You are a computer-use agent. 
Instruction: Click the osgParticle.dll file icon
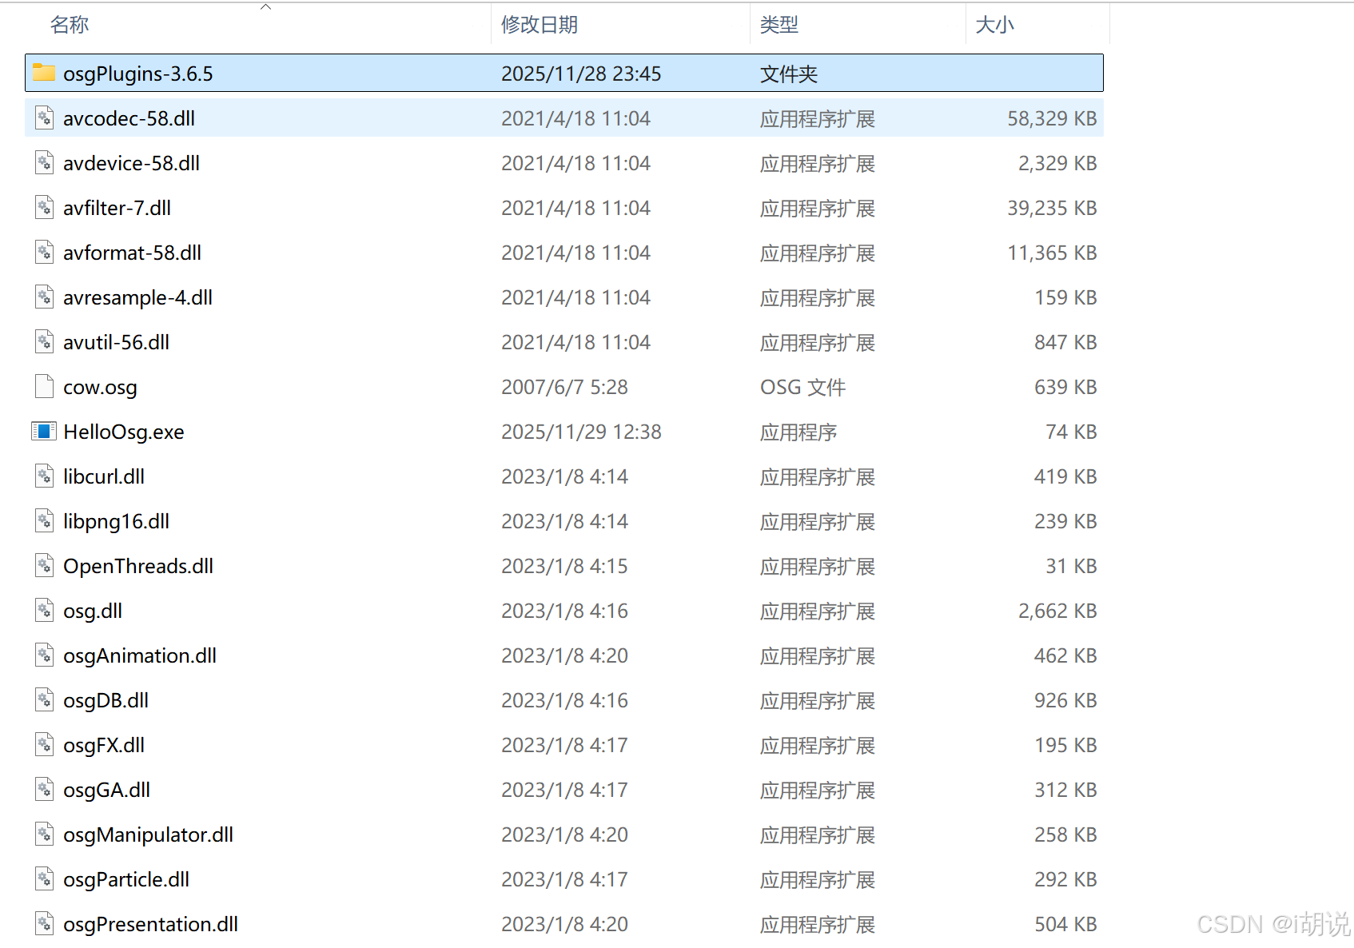[44, 878]
